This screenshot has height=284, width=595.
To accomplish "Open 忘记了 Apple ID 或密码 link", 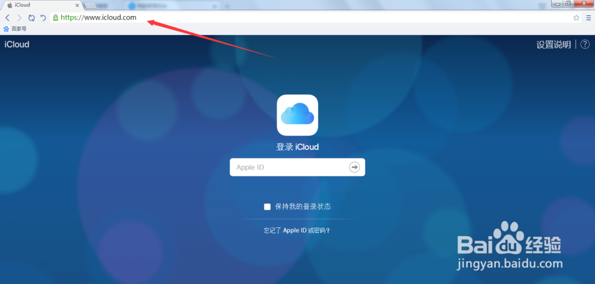I will click(297, 230).
